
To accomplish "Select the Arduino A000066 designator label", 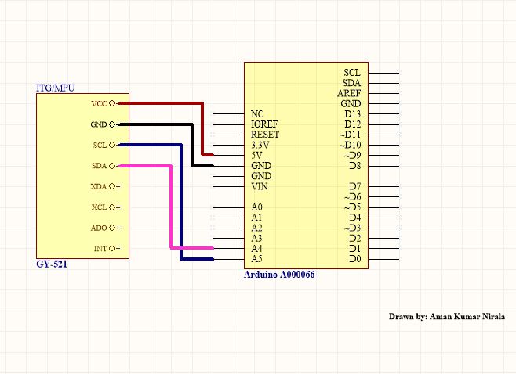I will tap(279, 275).
